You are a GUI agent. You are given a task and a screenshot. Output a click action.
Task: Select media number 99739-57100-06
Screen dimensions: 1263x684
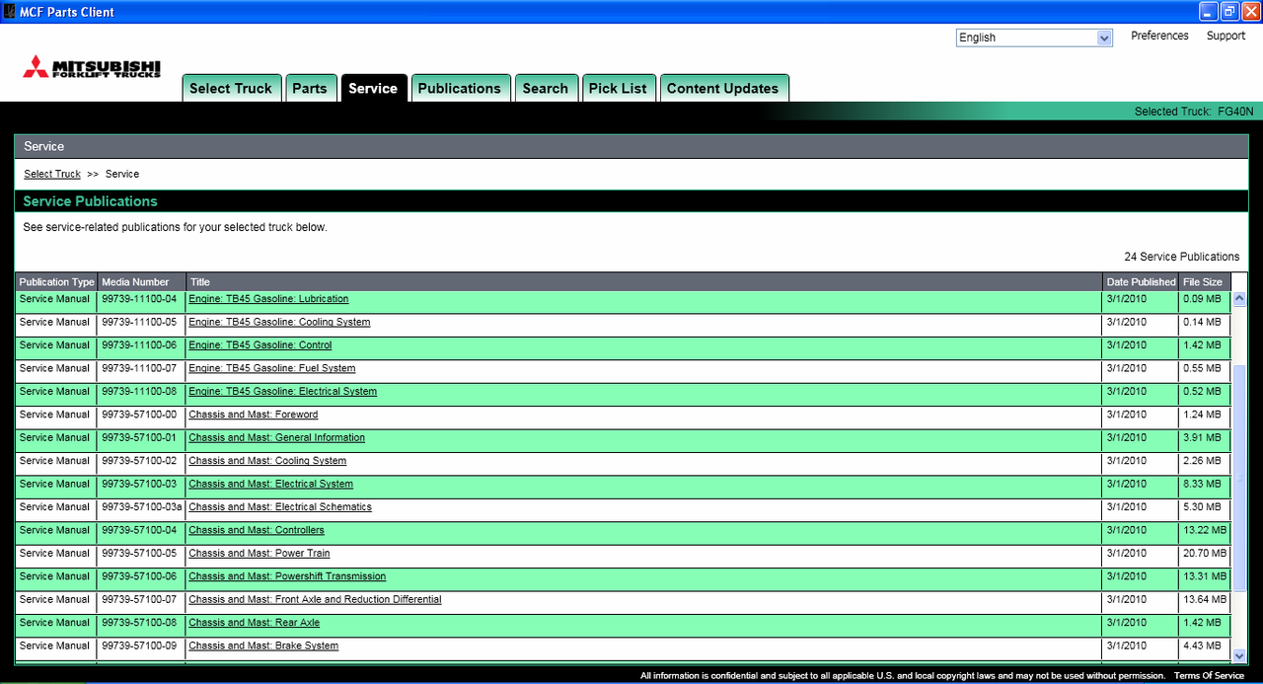click(x=141, y=576)
